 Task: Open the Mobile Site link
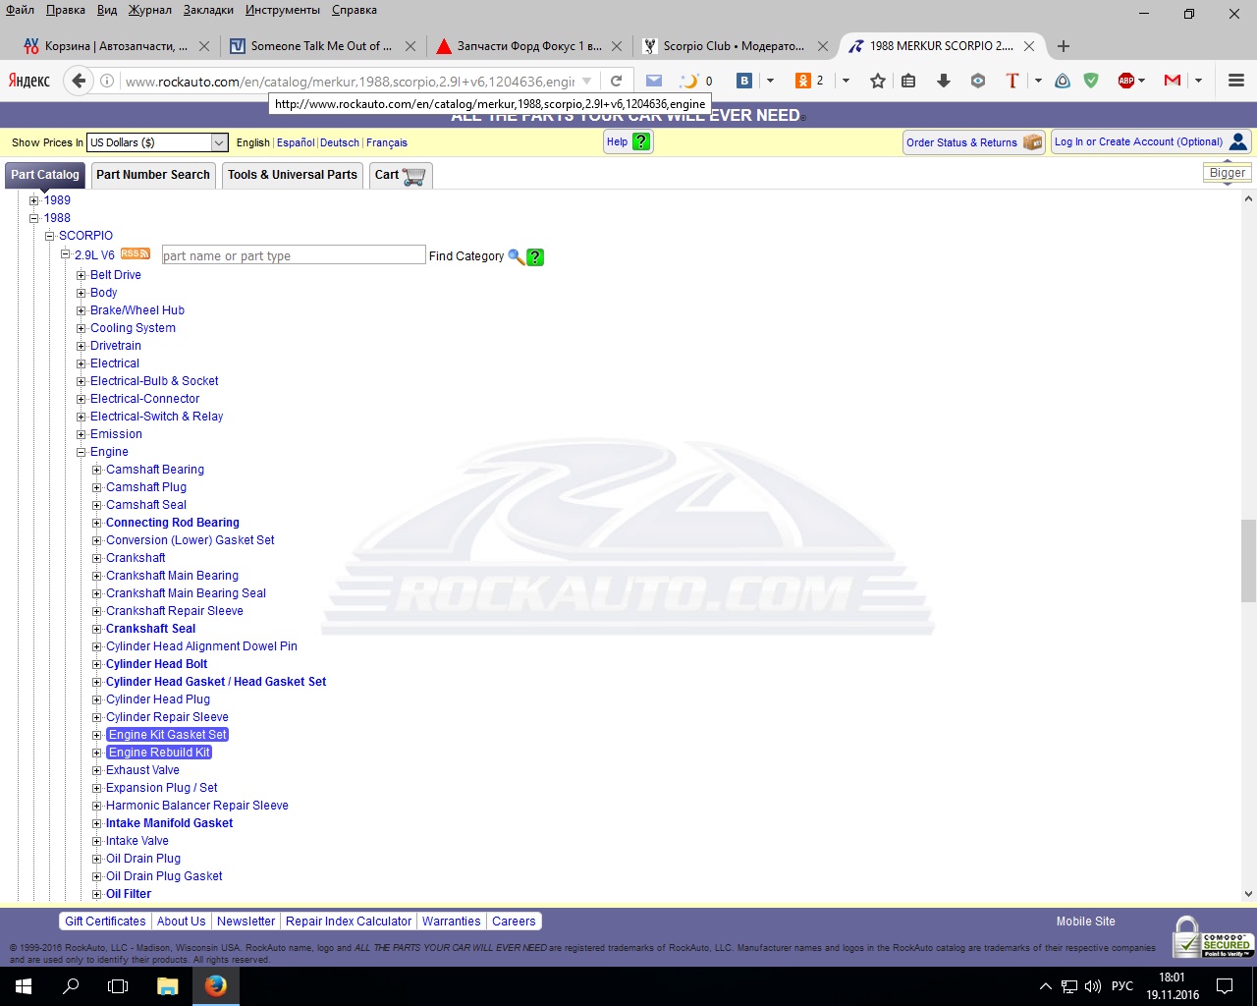click(1086, 922)
